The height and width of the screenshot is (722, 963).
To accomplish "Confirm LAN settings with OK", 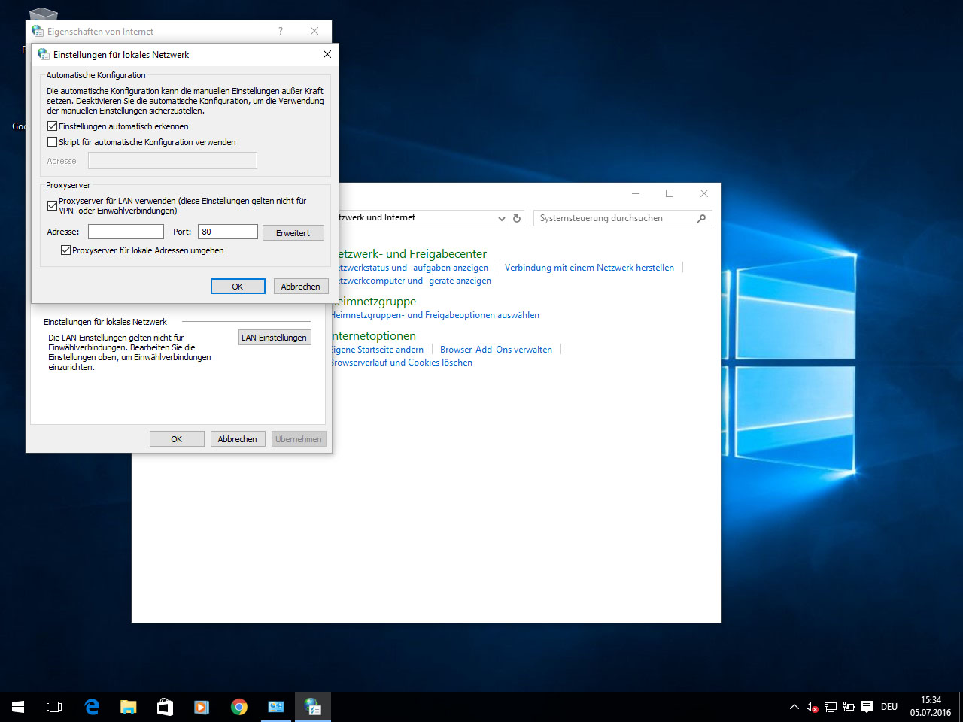I will coord(238,287).
